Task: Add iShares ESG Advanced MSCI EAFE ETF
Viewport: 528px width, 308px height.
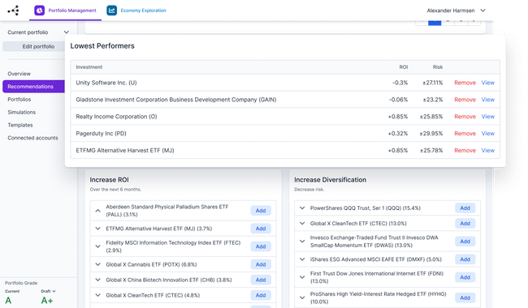Action: coord(465,259)
